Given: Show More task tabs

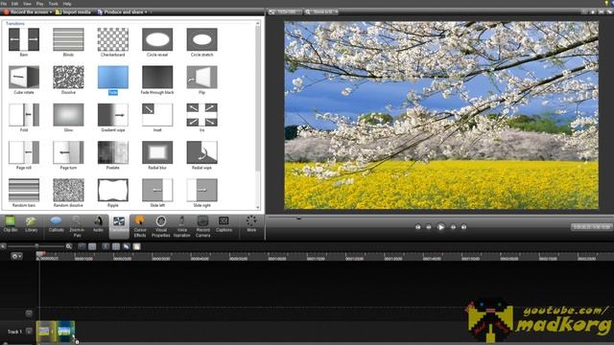Looking at the screenshot, I should 251,224.
